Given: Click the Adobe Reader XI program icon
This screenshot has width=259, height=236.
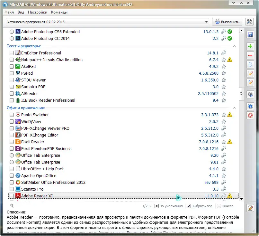Looking at the screenshot, I should 18,196.
